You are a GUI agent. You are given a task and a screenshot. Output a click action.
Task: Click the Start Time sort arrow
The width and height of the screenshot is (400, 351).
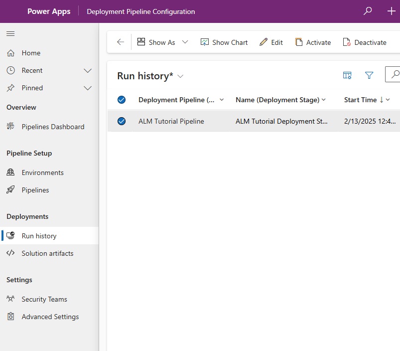pyautogui.click(x=382, y=100)
